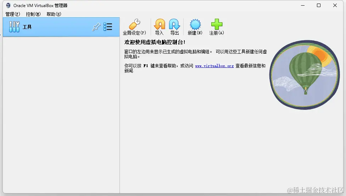This screenshot has height=196, width=346.
Task: Open the Tools list menu icon
Action: (108, 27)
